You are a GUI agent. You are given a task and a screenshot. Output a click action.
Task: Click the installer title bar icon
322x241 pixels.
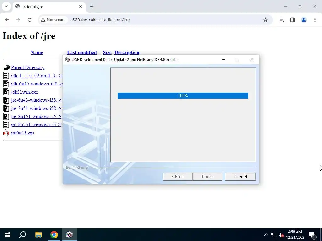click(x=68, y=59)
